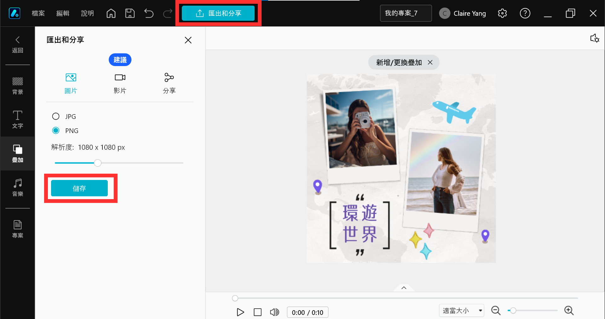This screenshot has width=605, height=319.
Task: Select the Text (文字) tool
Action: [18, 120]
